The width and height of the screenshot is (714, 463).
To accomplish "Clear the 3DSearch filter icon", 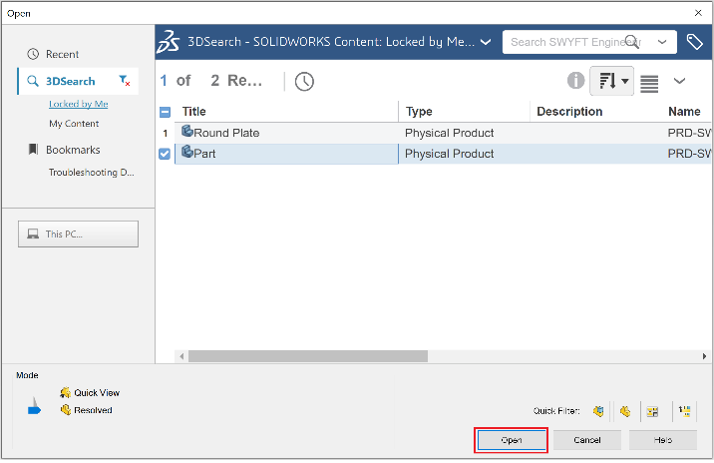I will click(125, 81).
